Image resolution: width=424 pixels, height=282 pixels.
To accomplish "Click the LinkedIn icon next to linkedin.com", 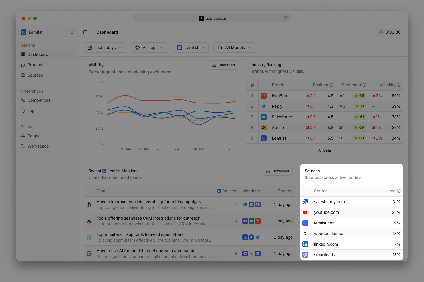I will pos(305,244).
